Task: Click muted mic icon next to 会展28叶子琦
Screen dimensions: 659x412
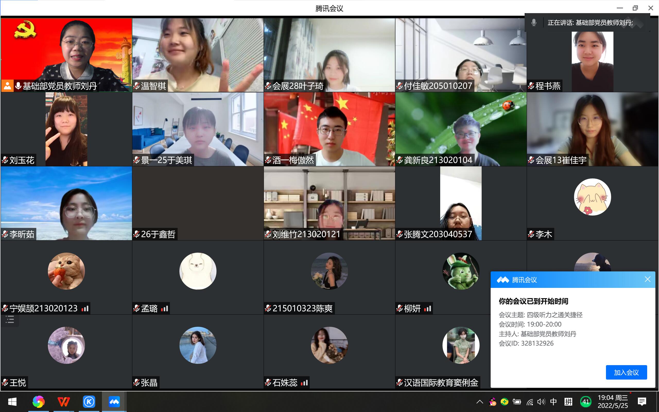Action: coord(268,86)
